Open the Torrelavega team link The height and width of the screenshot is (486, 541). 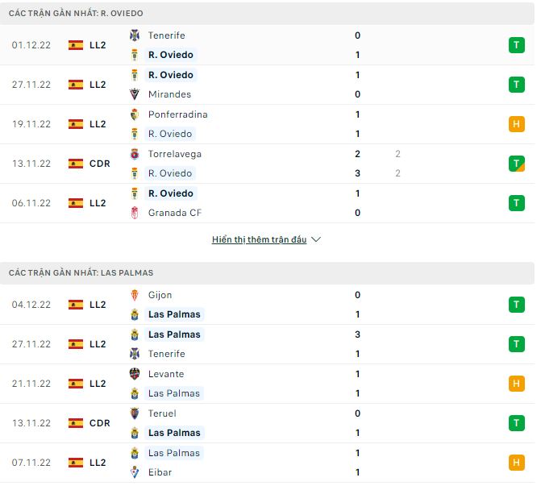click(x=175, y=154)
